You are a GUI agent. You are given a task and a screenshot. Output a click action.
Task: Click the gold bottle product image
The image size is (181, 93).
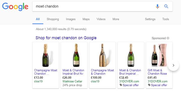[x=103, y=55]
